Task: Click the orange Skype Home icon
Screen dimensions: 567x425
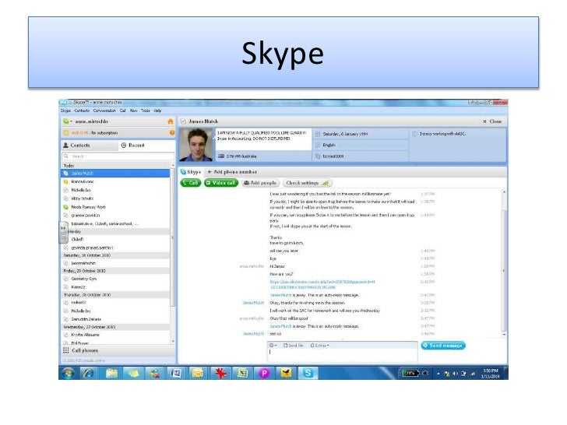Action: [x=171, y=121]
